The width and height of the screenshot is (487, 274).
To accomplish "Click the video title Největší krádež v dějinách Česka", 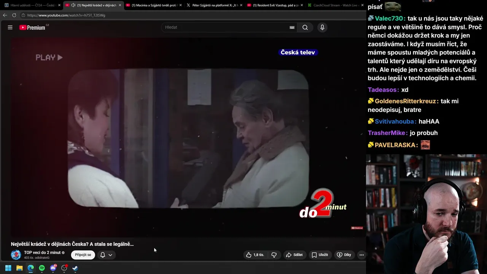I will click(72, 244).
